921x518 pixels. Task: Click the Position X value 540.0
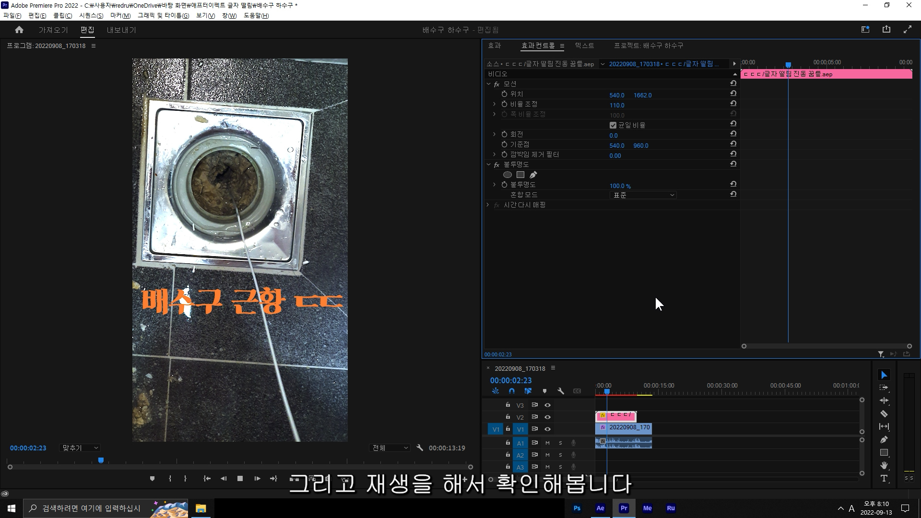(x=616, y=95)
